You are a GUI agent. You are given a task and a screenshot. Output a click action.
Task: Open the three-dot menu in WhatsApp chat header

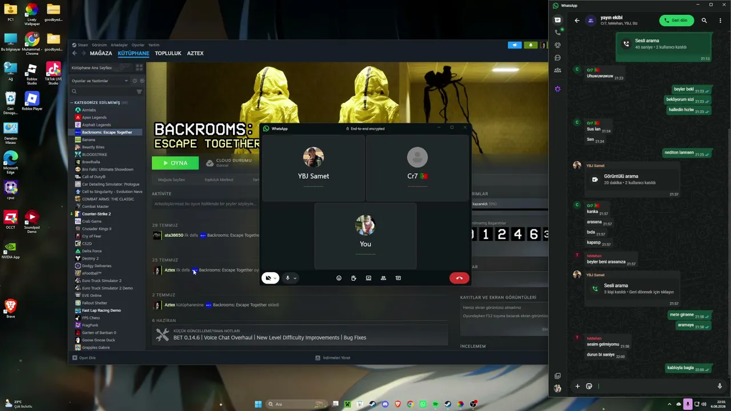point(719,21)
